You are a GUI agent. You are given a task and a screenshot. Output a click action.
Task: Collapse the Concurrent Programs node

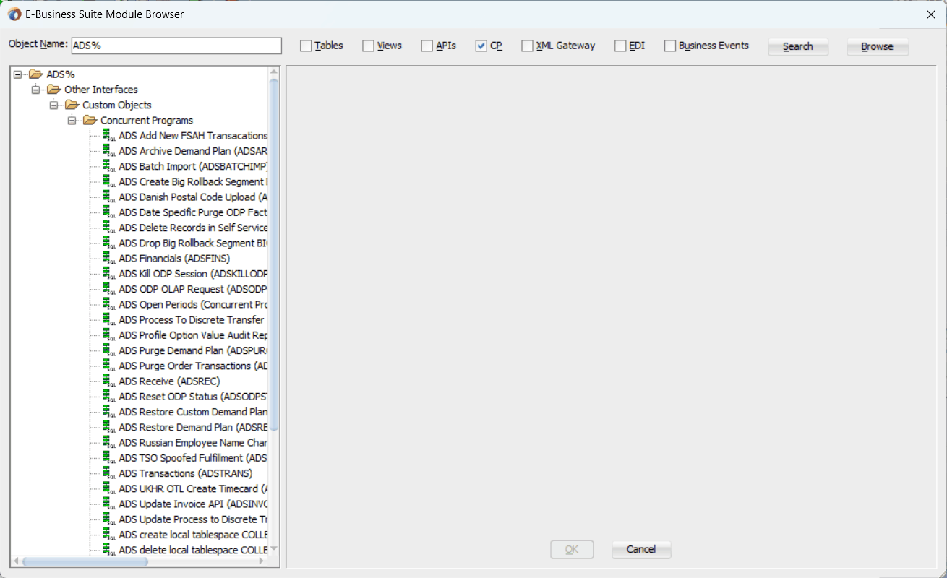72,121
